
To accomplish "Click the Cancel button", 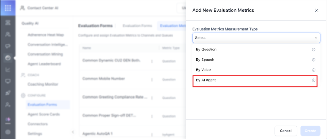I will (x=285, y=131).
